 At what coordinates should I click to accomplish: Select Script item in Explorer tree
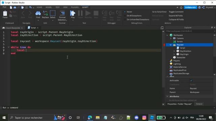pyautogui.click(x=183, y=48)
